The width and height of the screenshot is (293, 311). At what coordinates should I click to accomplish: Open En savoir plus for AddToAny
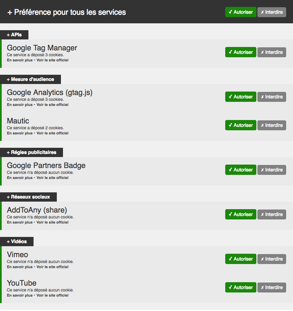(20, 222)
